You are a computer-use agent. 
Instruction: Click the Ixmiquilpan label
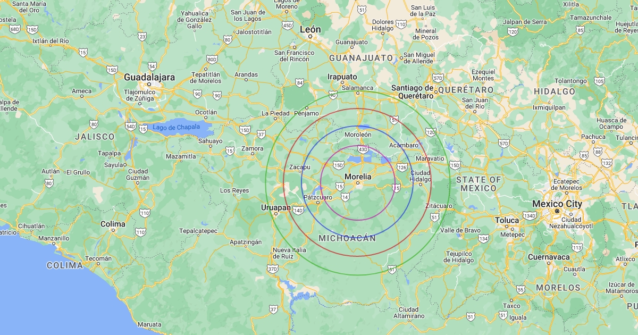[x=549, y=107]
